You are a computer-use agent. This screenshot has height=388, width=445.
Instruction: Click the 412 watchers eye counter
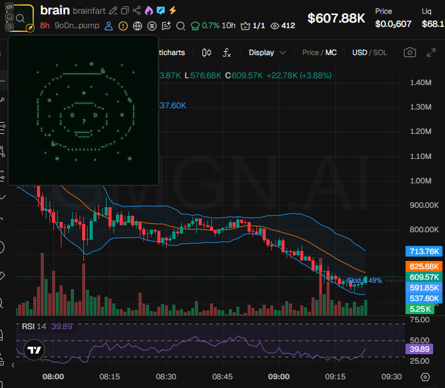[283, 26]
